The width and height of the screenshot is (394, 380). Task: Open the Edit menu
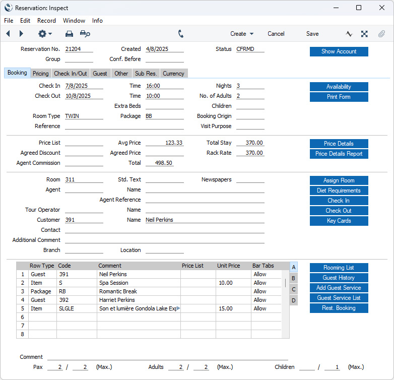click(25, 21)
